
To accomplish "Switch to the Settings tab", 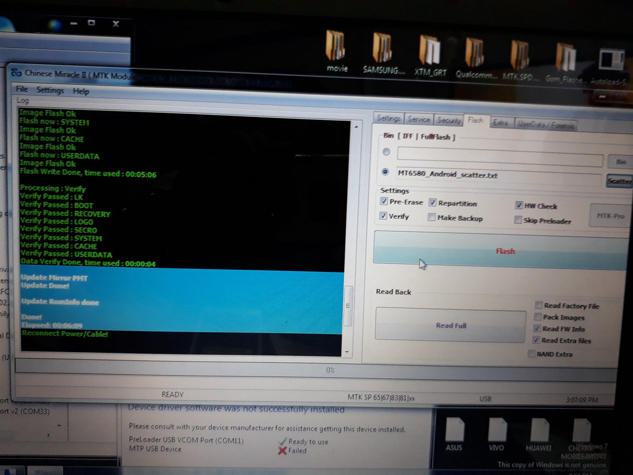I will pyautogui.click(x=389, y=118).
